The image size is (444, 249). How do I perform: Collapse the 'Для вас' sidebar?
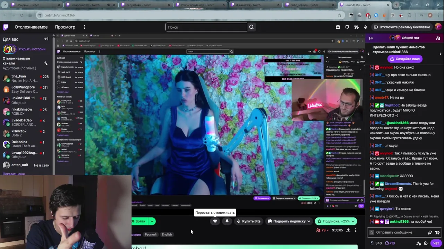click(46, 39)
